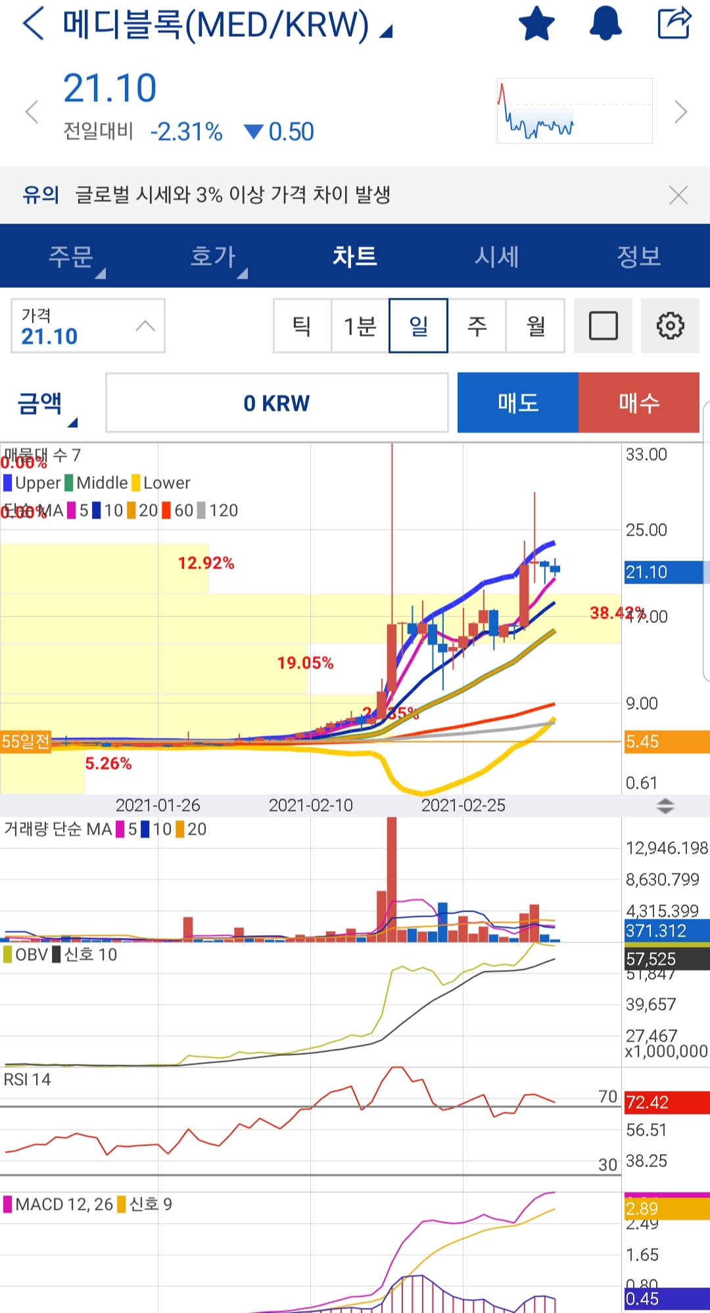Open price alert bell icon
This screenshot has height=1313, width=710.
click(x=605, y=24)
